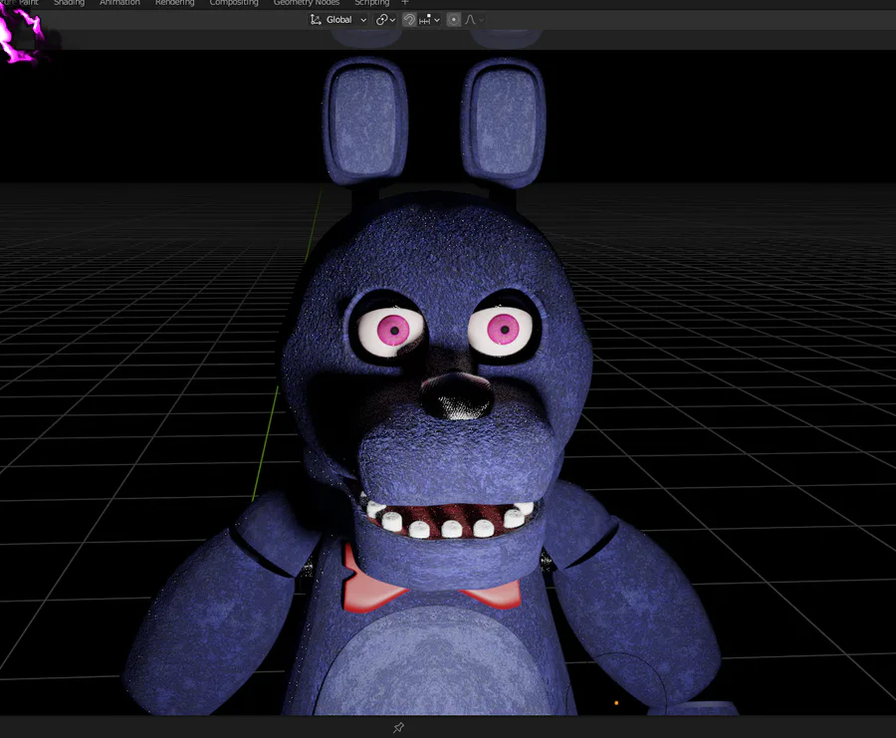Open the proportional falloff curve dropdown
The width and height of the screenshot is (896, 738).
(474, 20)
